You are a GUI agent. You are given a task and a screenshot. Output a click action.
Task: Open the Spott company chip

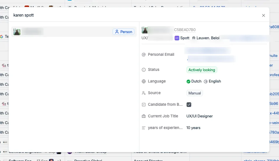[x=182, y=38]
